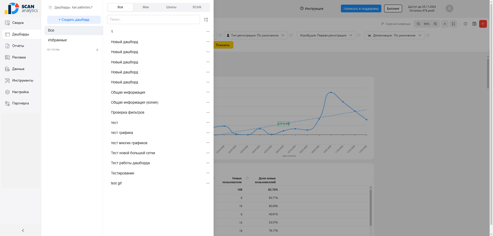This screenshot has height=236, width=493.
Task: Collapse the left sidebar arrow
Action: (23, 230)
